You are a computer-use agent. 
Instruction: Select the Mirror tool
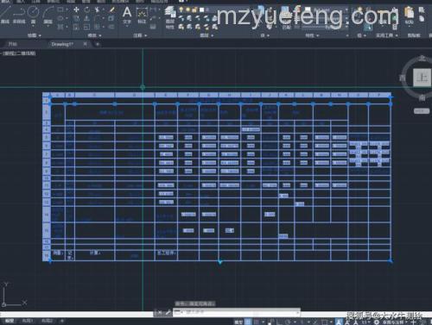(x=86, y=18)
